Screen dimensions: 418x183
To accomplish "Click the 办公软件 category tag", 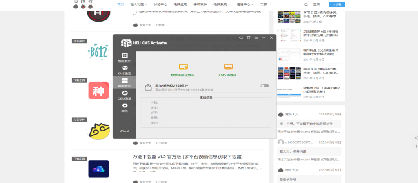I will point(80,120).
